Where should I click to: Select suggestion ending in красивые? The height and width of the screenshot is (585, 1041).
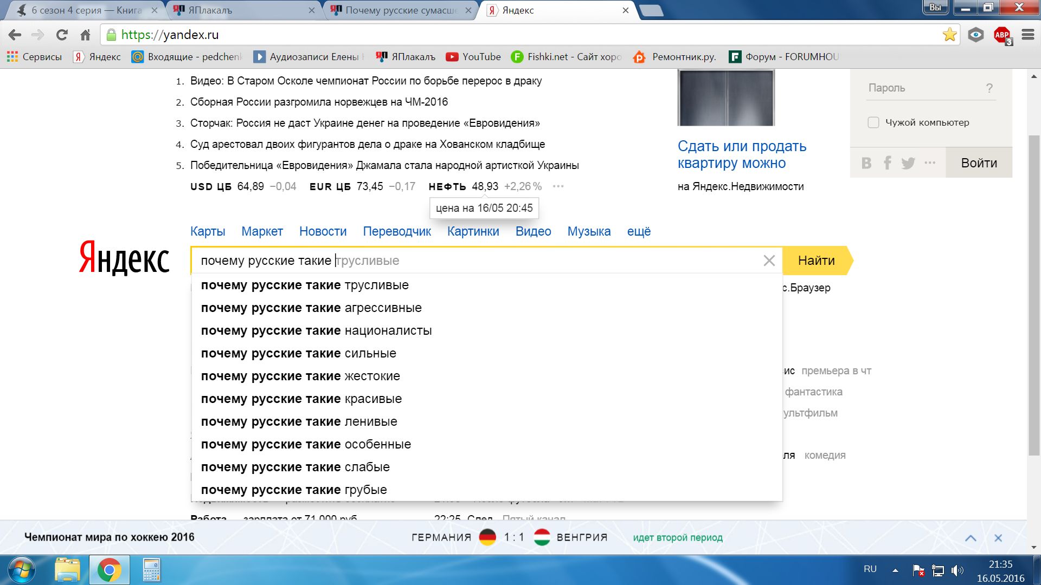[x=487, y=399]
